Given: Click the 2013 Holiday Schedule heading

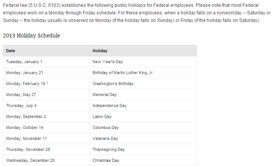Looking at the screenshot, I should (x=31, y=36).
